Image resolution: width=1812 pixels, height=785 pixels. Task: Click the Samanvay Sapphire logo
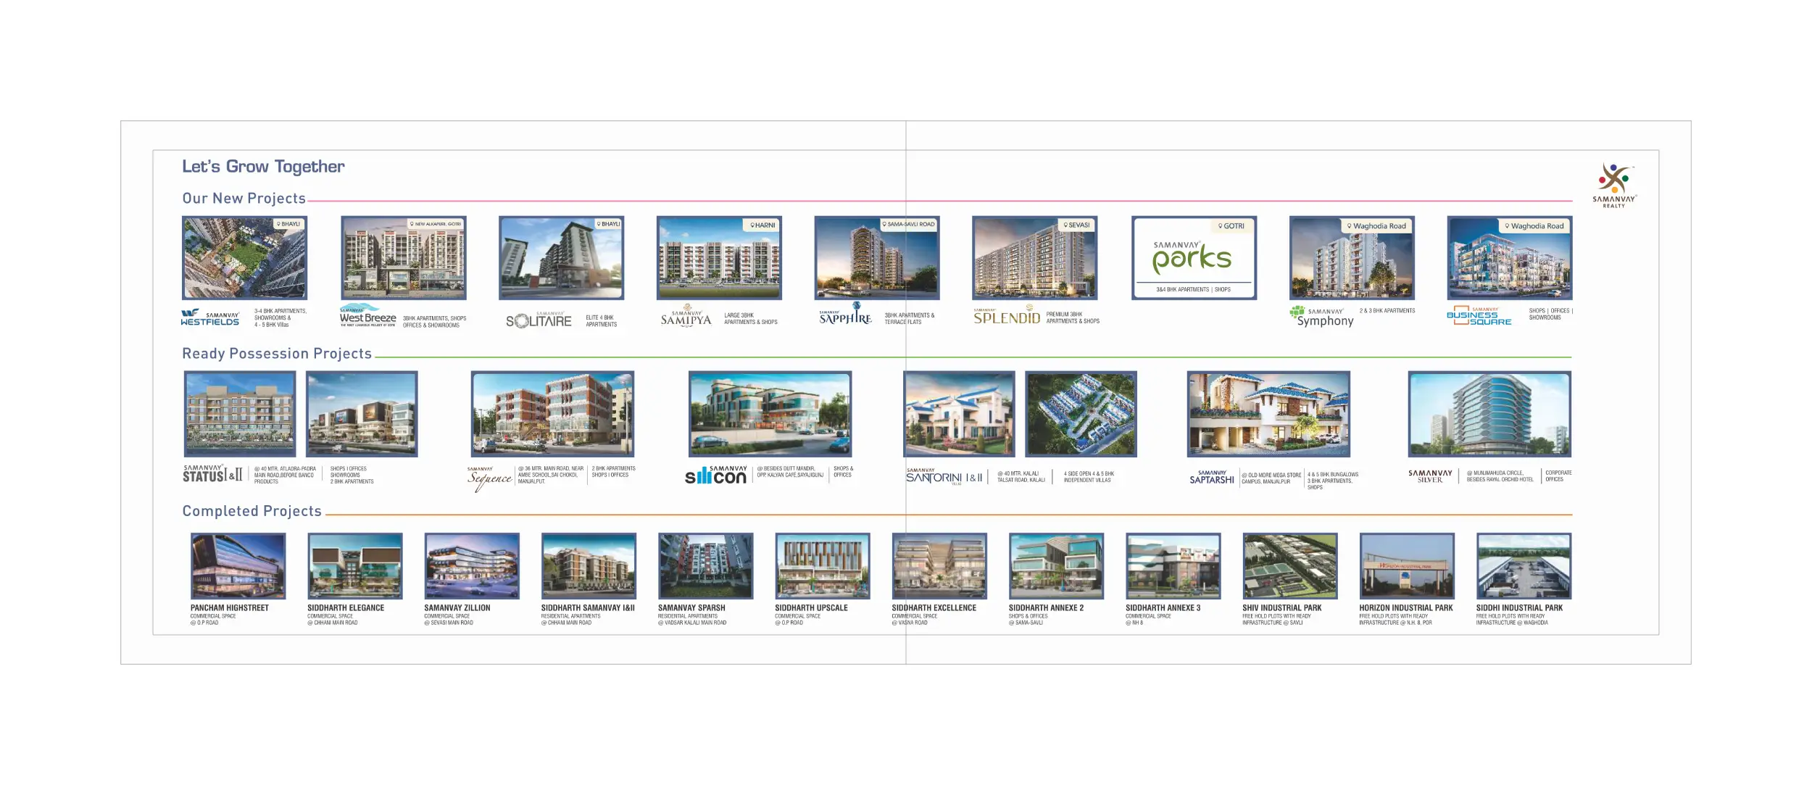pyautogui.click(x=845, y=317)
